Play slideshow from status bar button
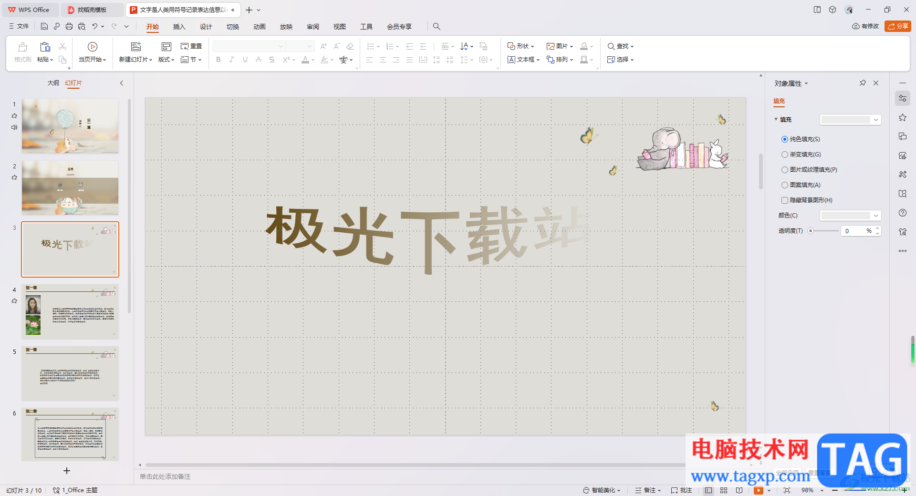Image resolution: width=916 pixels, height=496 pixels. click(x=759, y=490)
